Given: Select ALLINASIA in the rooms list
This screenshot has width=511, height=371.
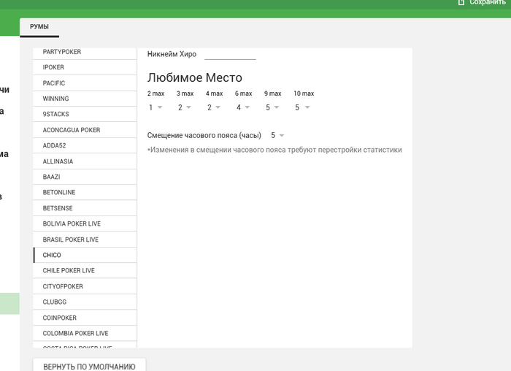Looking at the screenshot, I should (x=85, y=161).
